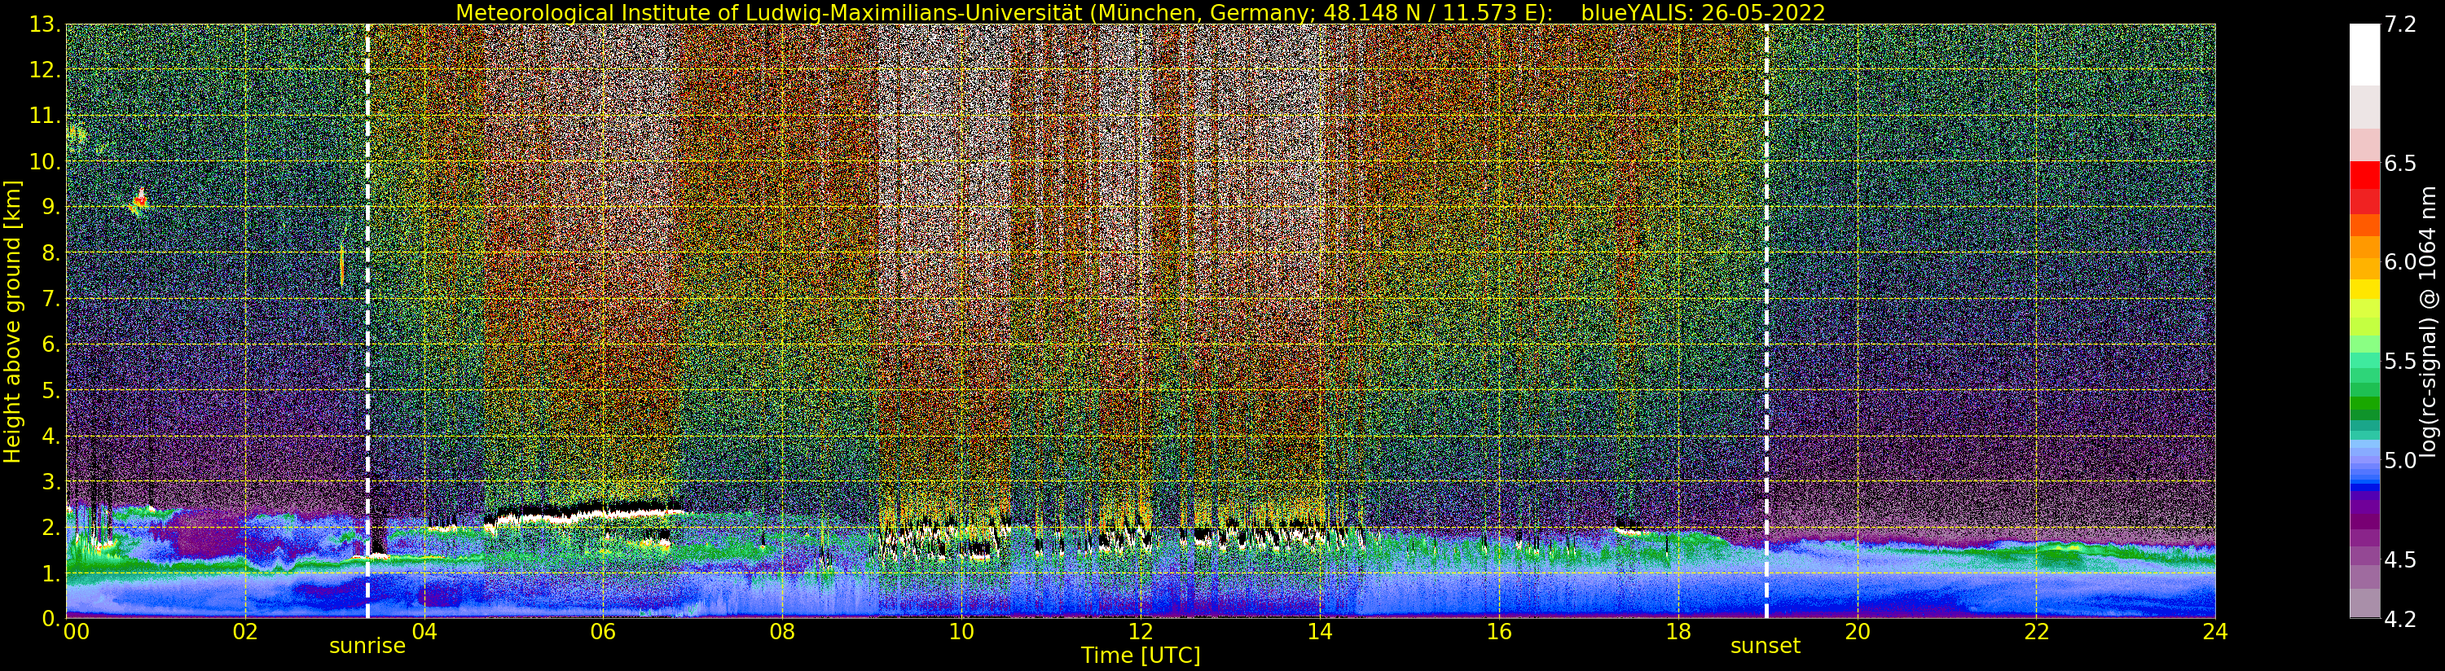Click the '0.' height tick label
This screenshot has height=671, width=2445.
click(51, 618)
